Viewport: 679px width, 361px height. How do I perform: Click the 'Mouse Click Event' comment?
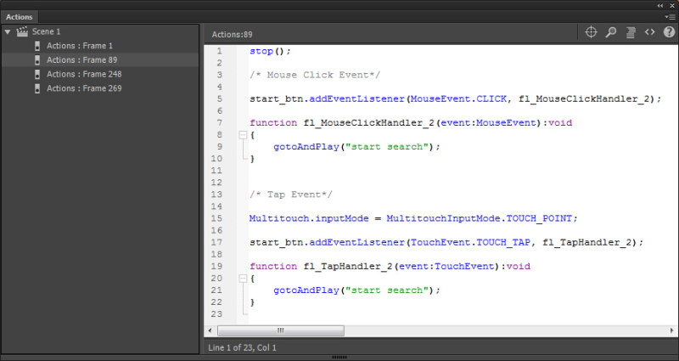point(315,75)
